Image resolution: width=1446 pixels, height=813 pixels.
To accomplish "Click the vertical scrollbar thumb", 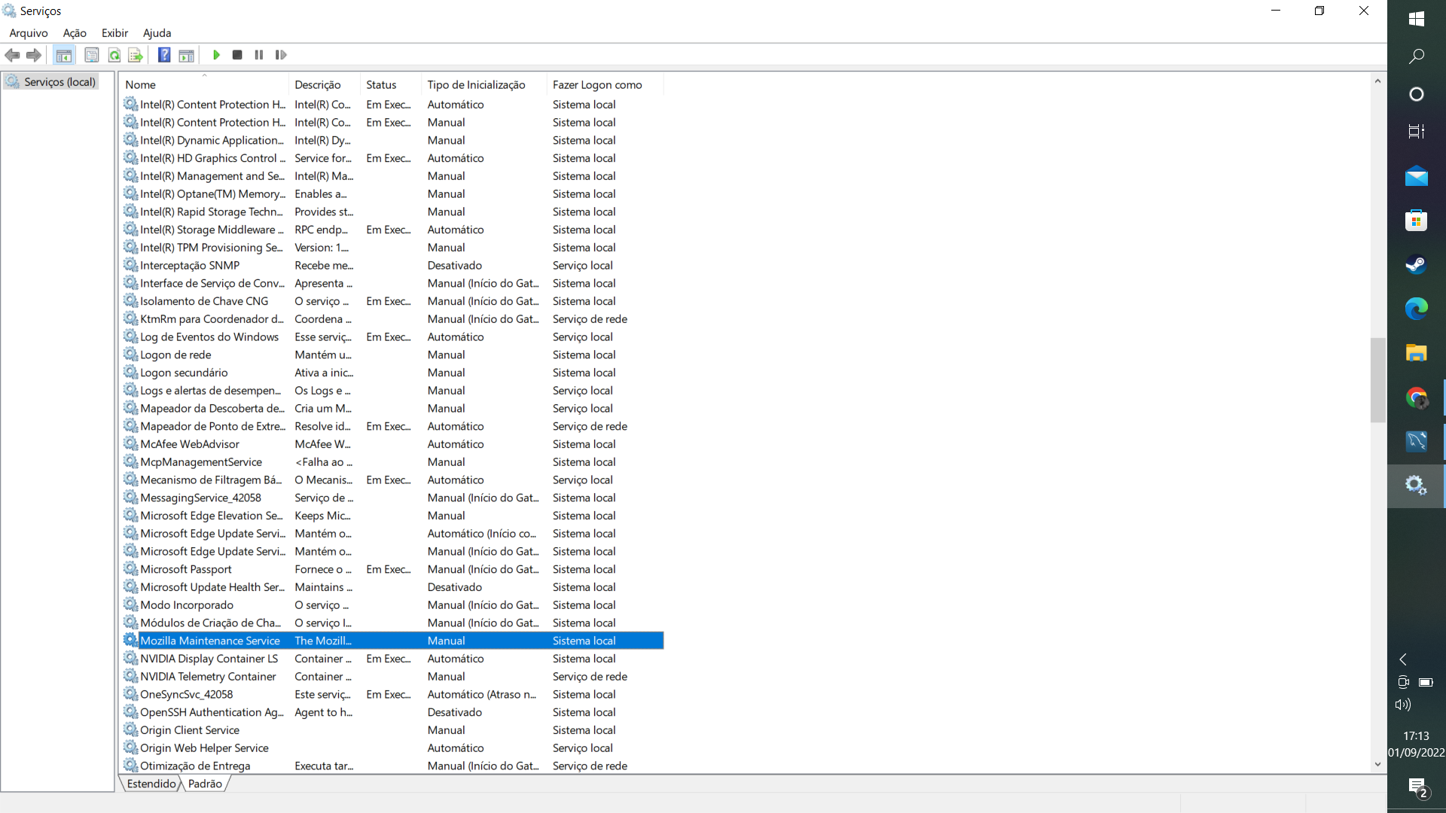I will point(1377,380).
